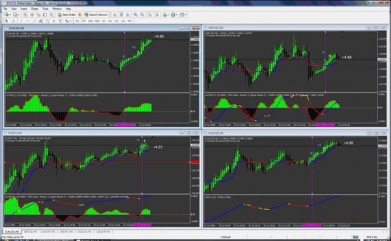This screenshot has height=241, width=391.
Task: Switch to the H4 timeframe
Action: point(110,21)
